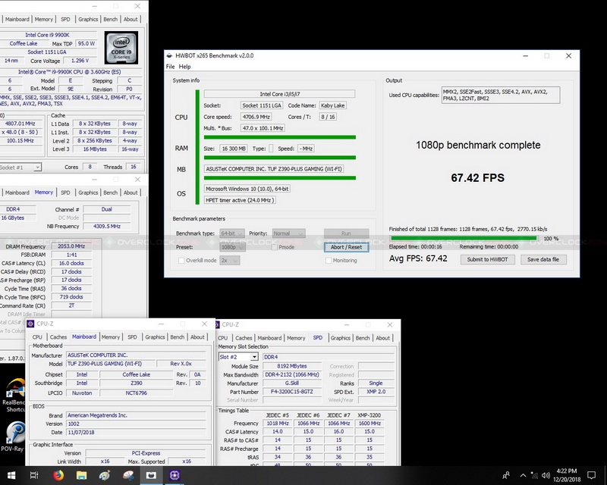Open the Windows Start menu
Viewport: 607px width, 485px height.
tap(11, 475)
